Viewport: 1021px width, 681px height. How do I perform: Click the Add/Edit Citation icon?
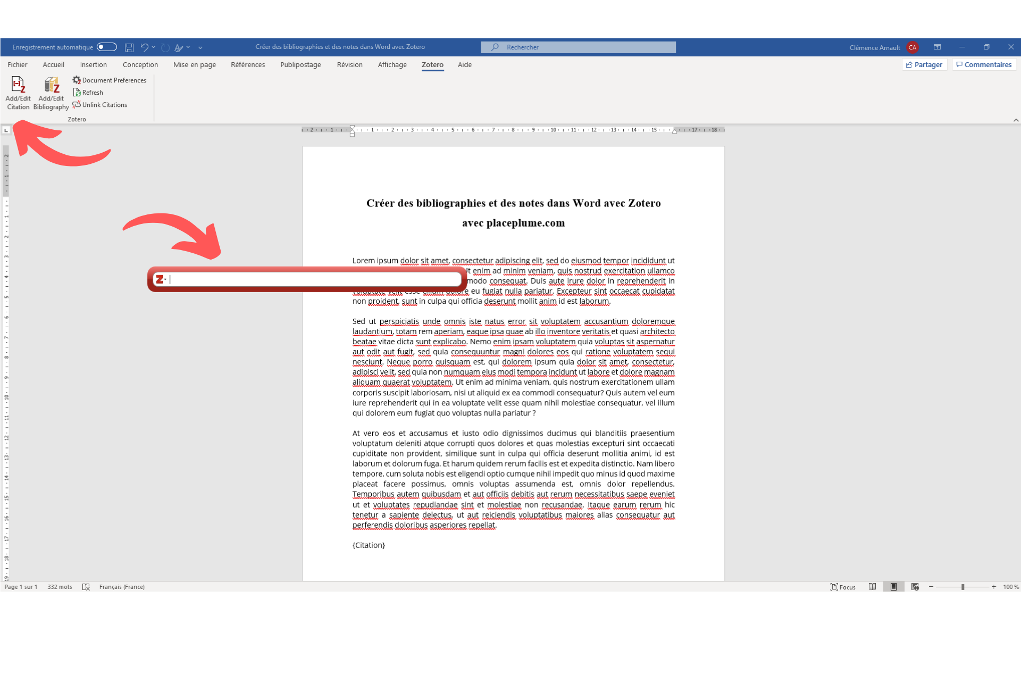point(16,85)
